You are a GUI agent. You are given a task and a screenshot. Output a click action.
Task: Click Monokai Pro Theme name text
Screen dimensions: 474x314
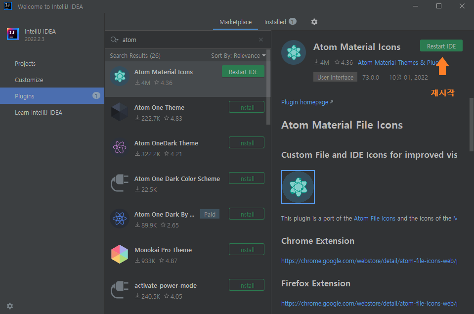tap(163, 250)
